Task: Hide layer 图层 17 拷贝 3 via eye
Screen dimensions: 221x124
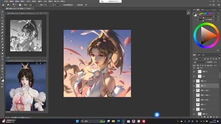Action: (x=194, y=91)
